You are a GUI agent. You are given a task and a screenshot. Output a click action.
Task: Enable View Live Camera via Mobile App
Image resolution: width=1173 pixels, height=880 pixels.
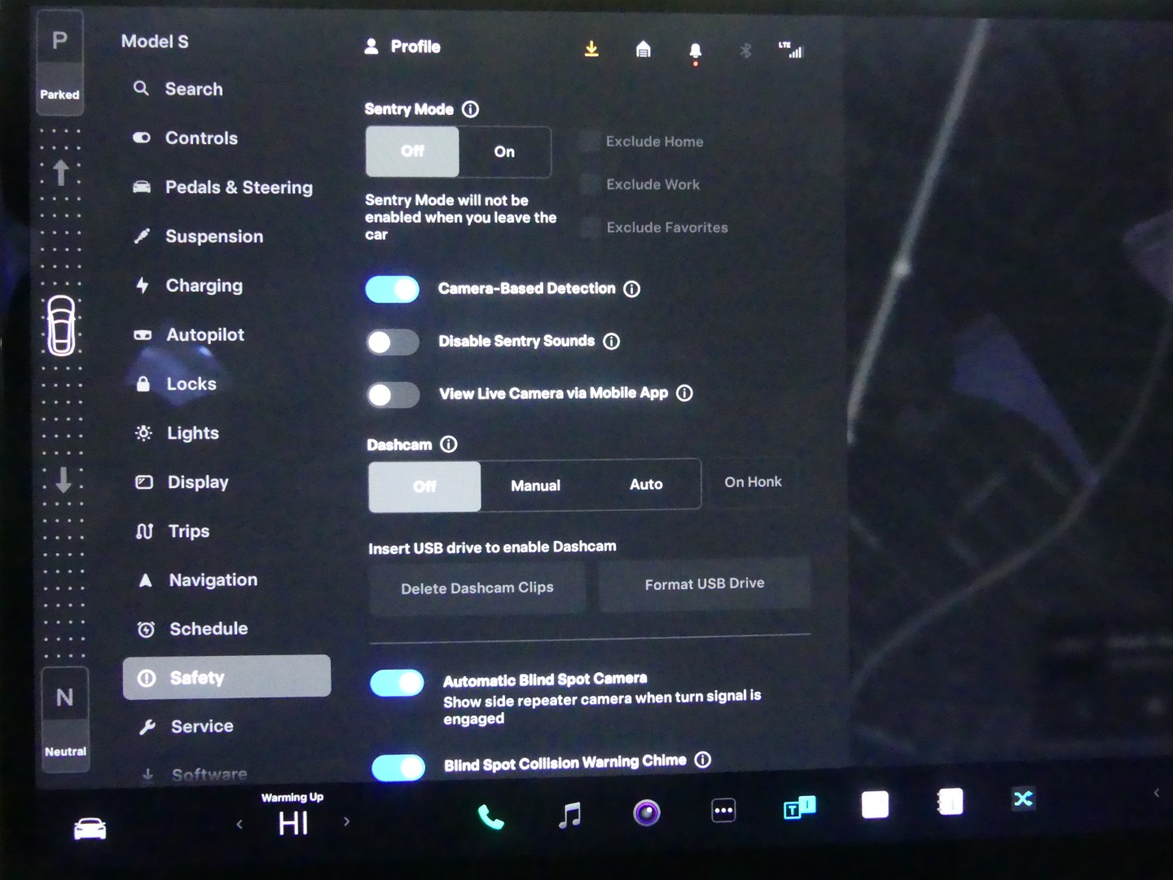(x=393, y=395)
